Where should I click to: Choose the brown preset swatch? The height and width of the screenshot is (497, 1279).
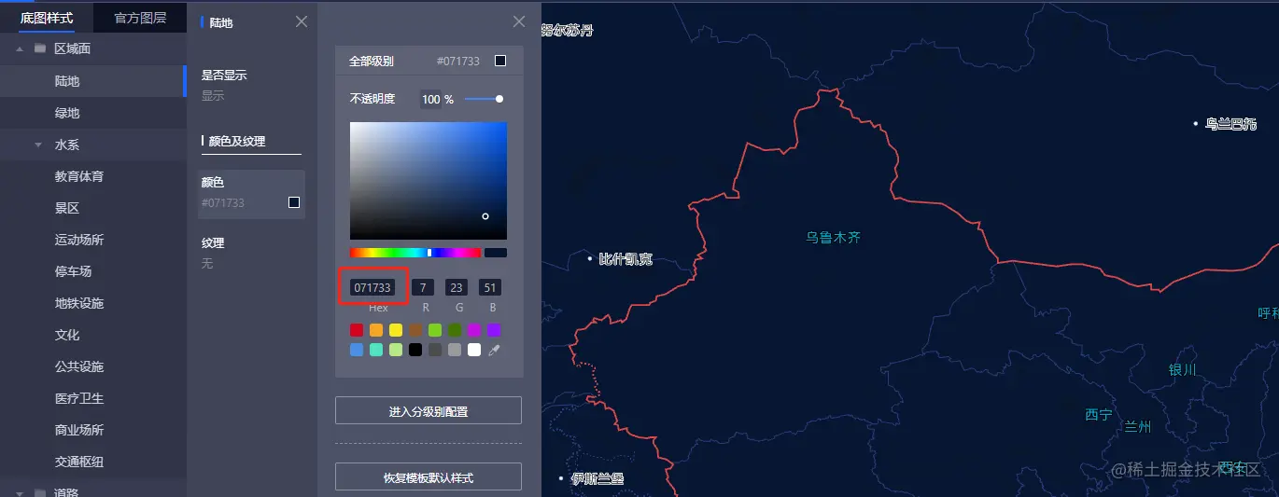[x=415, y=330]
